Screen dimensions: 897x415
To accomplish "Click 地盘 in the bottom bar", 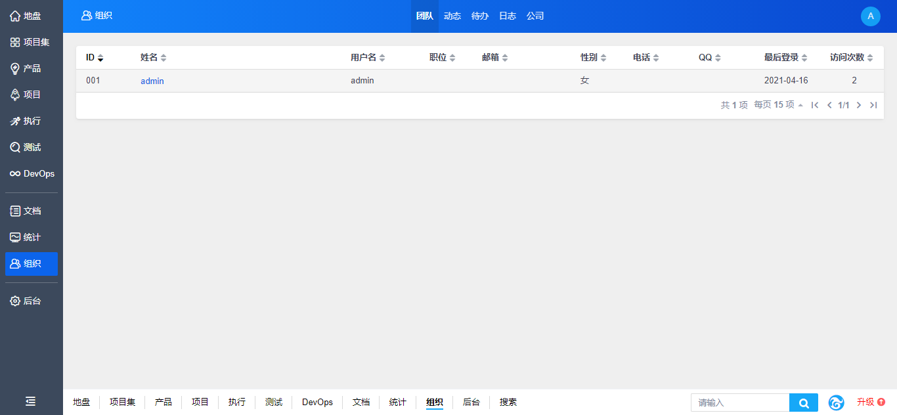I will coord(81,402).
